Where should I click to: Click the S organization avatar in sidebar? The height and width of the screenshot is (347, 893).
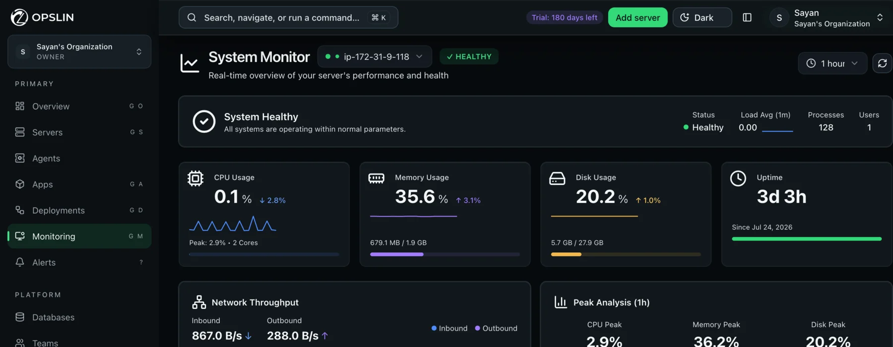click(23, 52)
